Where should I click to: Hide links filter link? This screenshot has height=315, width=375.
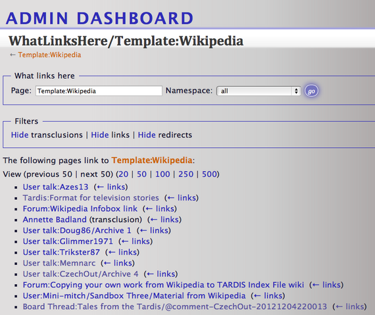click(100, 135)
